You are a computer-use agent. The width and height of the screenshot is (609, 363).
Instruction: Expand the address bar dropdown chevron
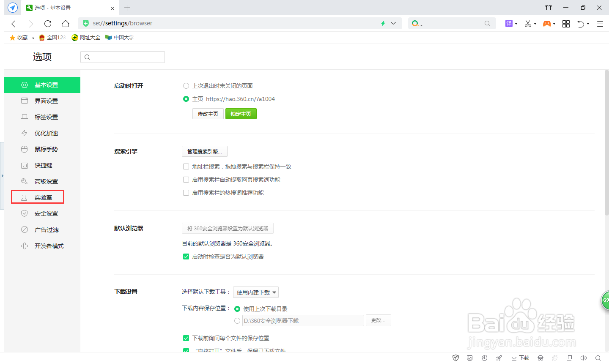pyautogui.click(x=393, y=23)
